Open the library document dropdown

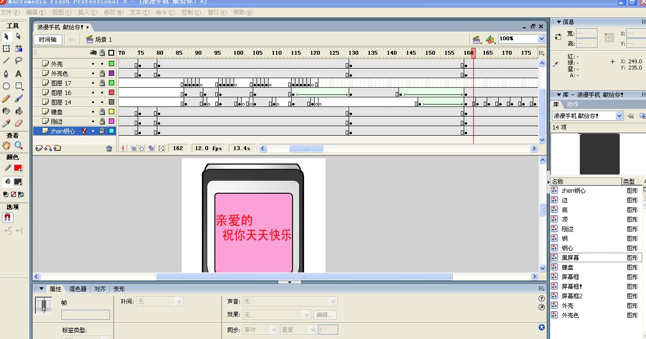coord(619,116)
